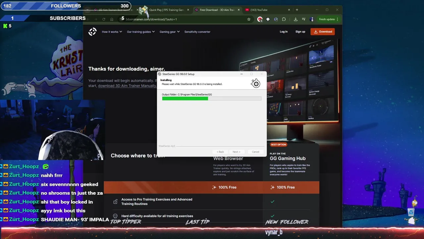
Task: Click 'SteelSeries ApS' label in installer
Action: tap(167, 146)
